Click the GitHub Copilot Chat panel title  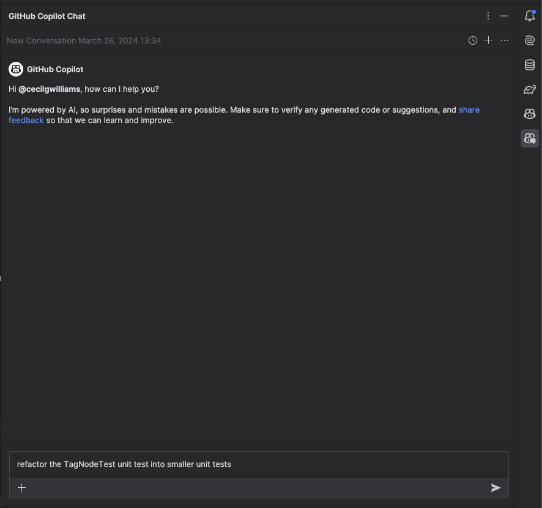tap(47, 17)
